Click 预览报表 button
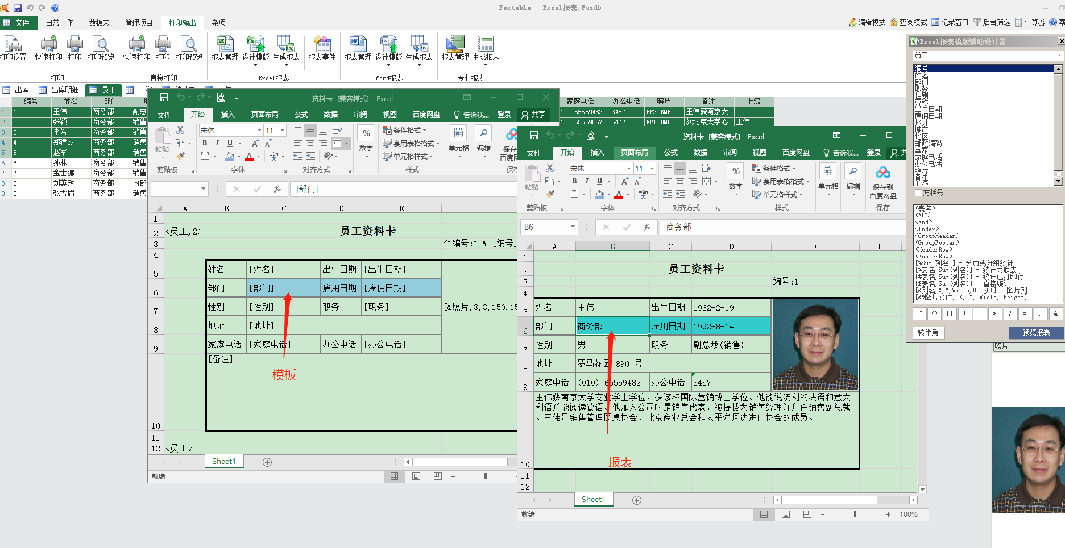The width and height of the screenshot is (1065, 548). (x=1036, y=333)
